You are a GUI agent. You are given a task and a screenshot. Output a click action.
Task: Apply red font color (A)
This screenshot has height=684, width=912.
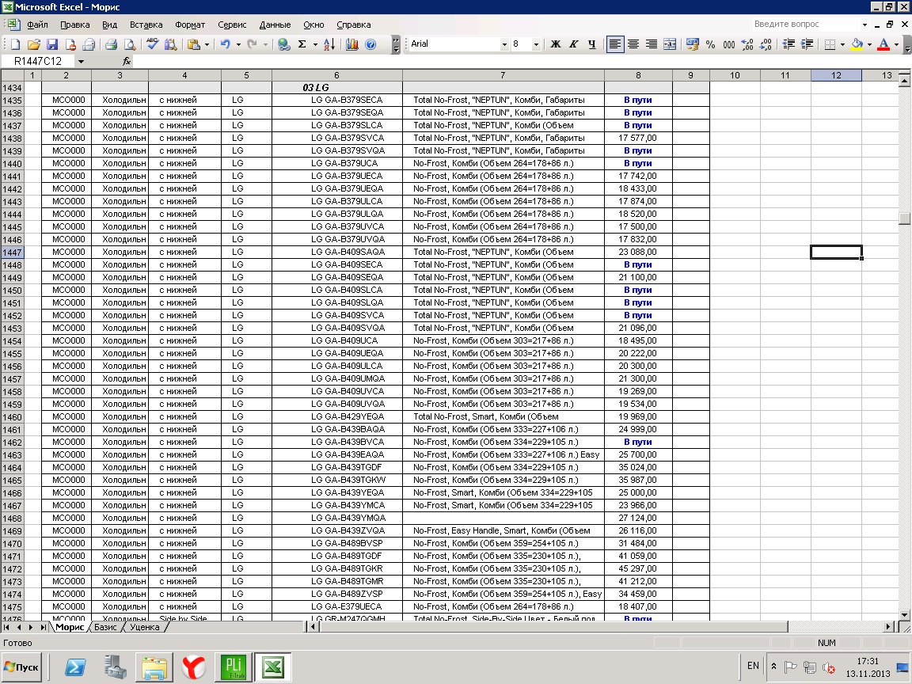click(x=883, y=44)
